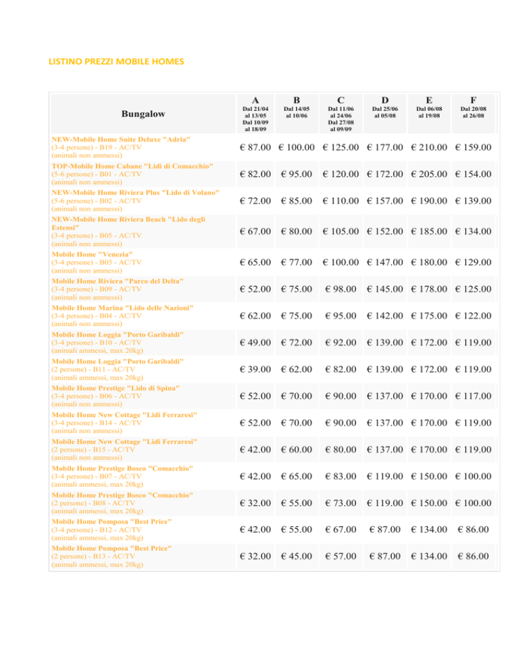Select the Bungalow column header
The image size is (511, 661).
143,114
